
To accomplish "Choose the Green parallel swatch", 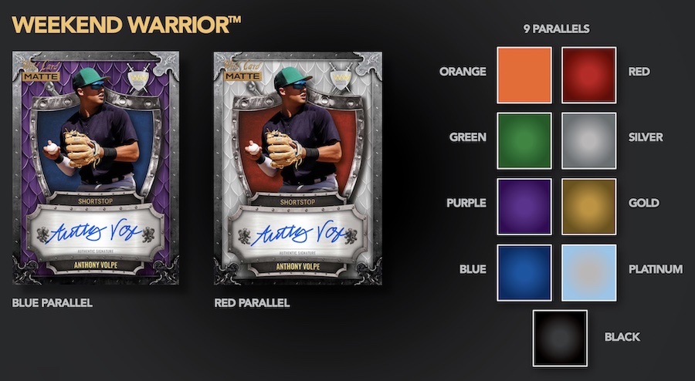I will (x=524, y=140).
